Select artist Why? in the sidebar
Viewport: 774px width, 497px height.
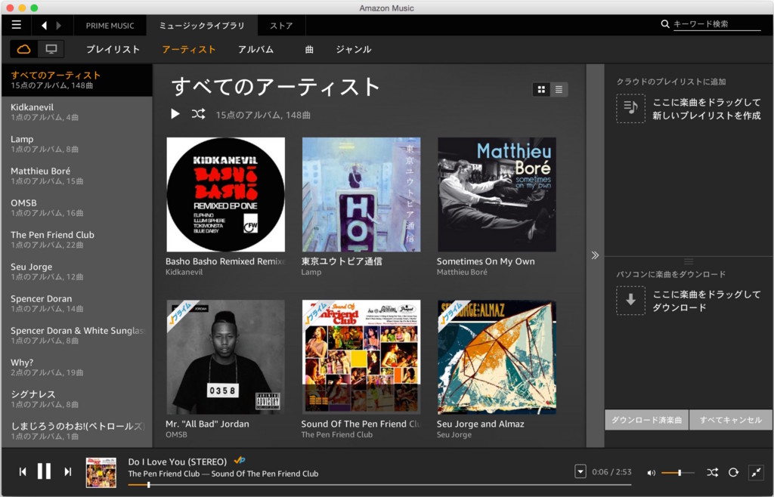pyautogui.click(x=77, y=367)
